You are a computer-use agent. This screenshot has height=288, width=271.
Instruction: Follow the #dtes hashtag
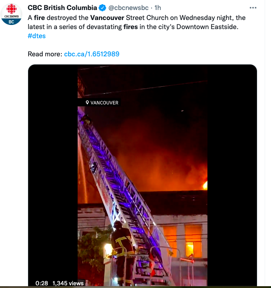(36, 36)
